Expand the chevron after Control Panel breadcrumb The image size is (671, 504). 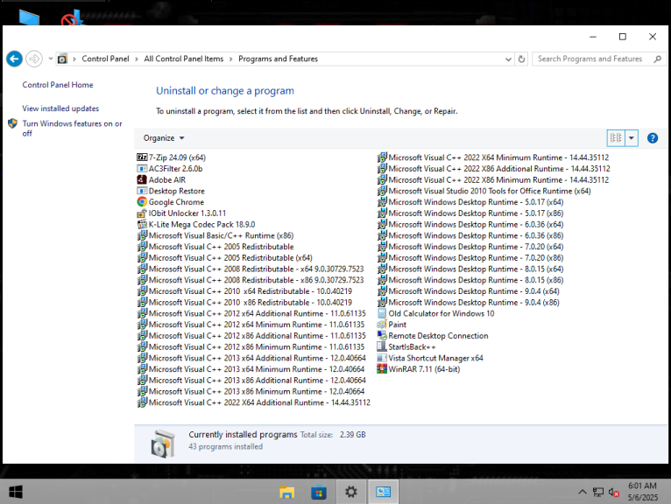[137, 59]
